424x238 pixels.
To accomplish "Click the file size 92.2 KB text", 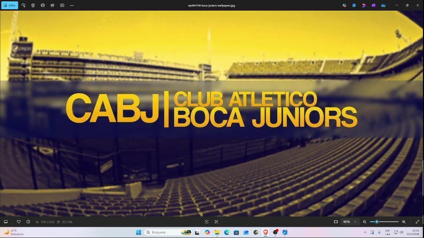I will pyautogui.click(x=67, y=222).
